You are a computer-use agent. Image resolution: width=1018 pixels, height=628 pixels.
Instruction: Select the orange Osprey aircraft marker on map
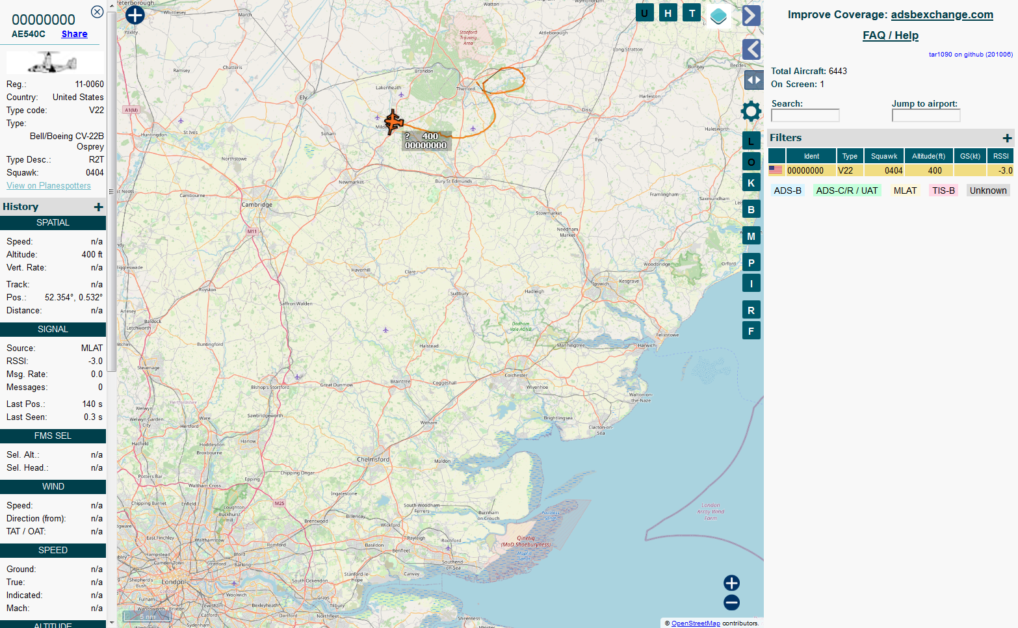coord(393,122)
